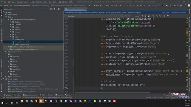Jump to next search occurrence arrow
The height and width of the screenshot is (107, 191).
tap(146, 16)
